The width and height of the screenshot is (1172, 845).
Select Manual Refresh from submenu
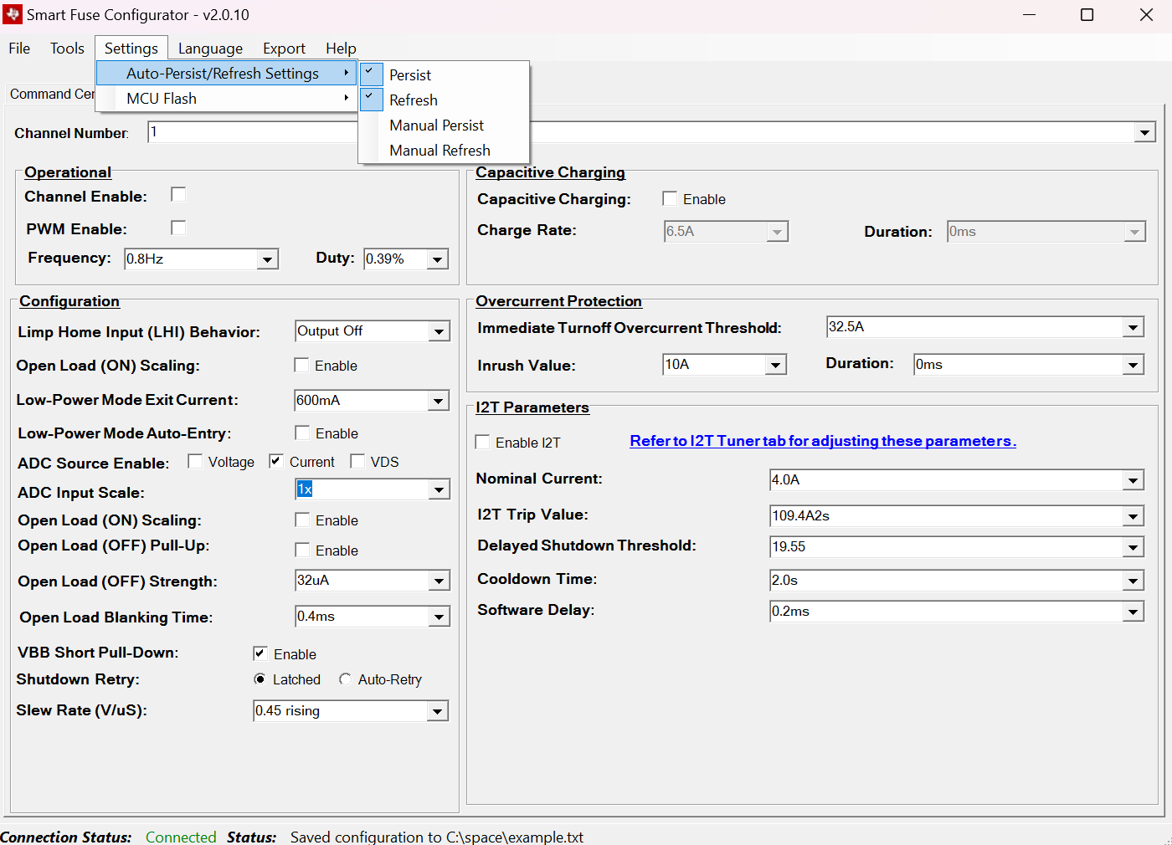[x=439, y=151]
